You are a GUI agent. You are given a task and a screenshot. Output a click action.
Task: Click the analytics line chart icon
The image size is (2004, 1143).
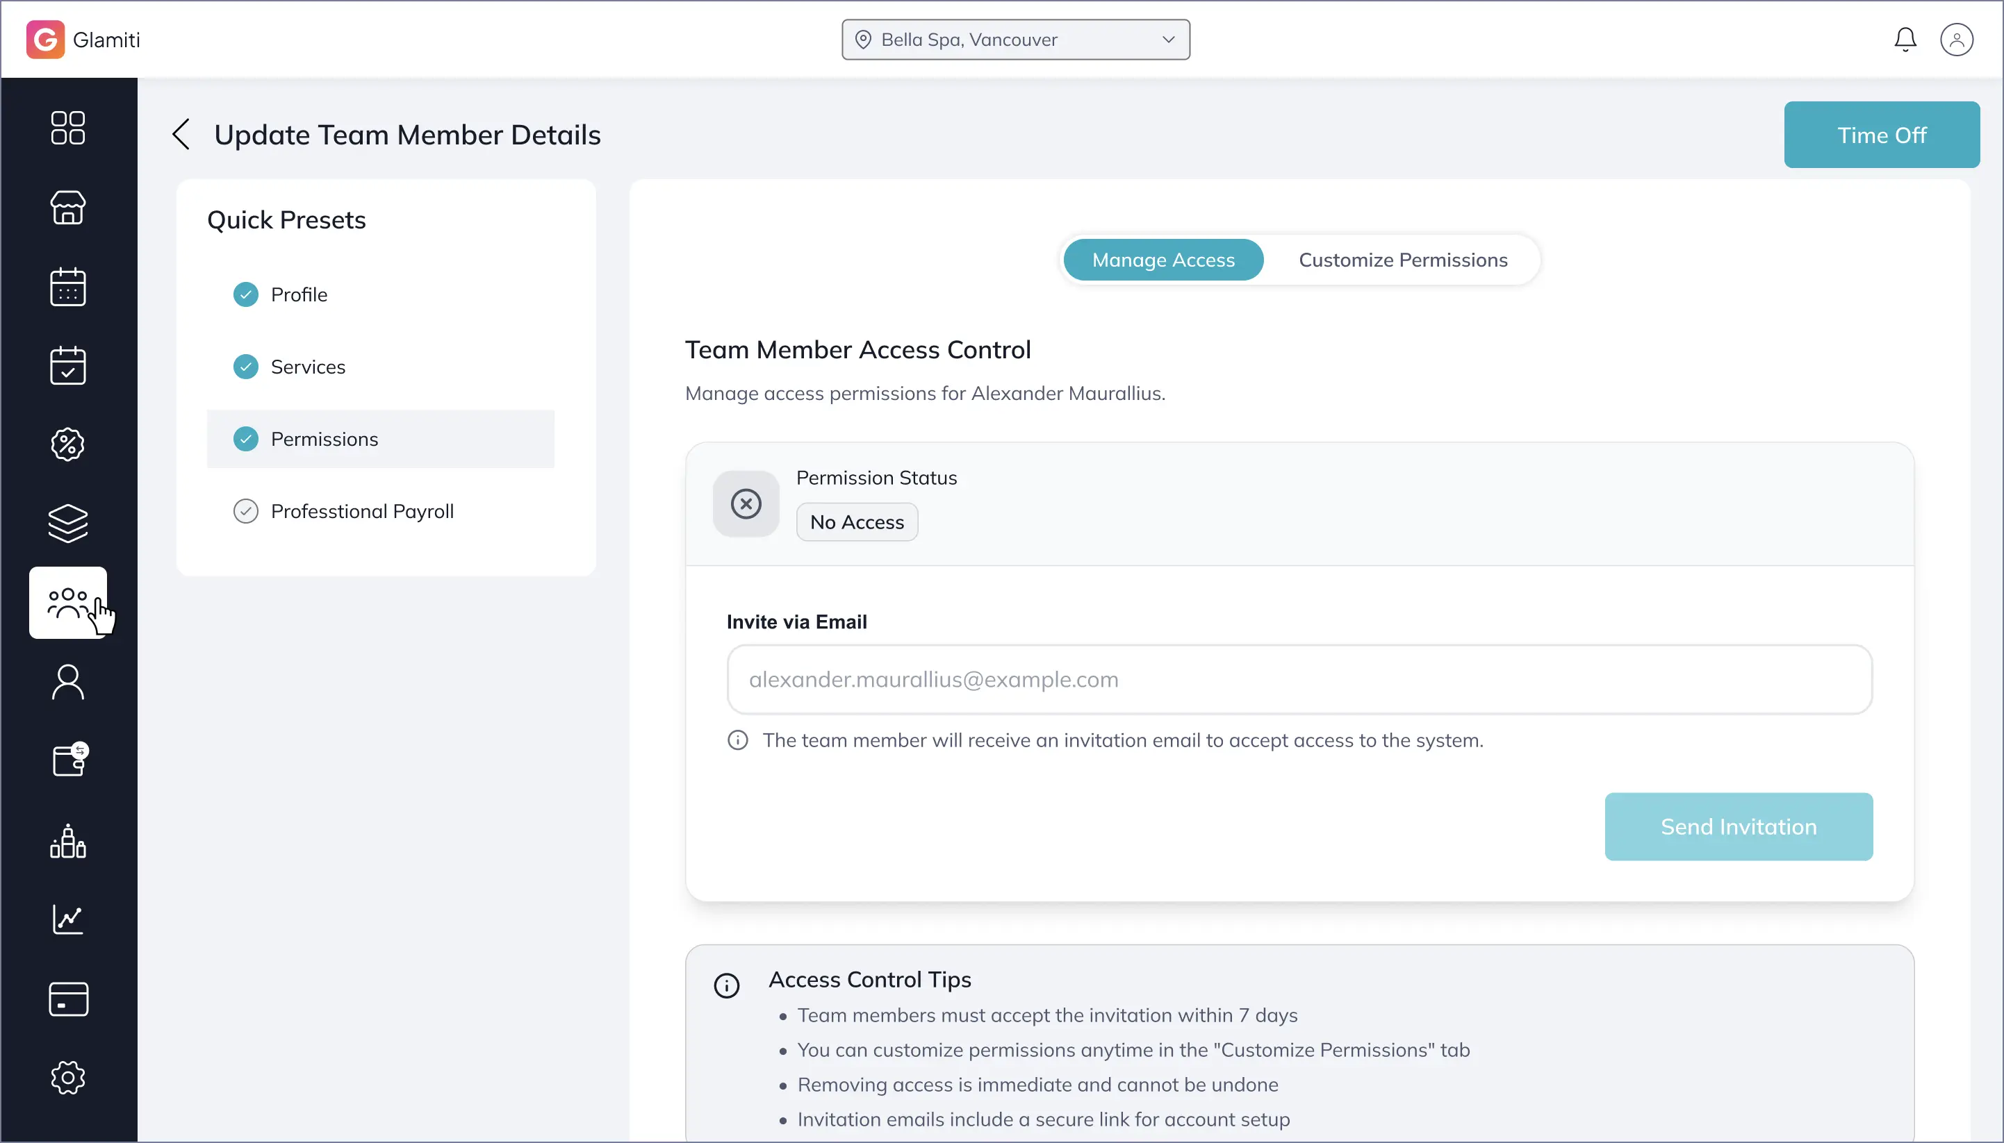pos(67,919)
